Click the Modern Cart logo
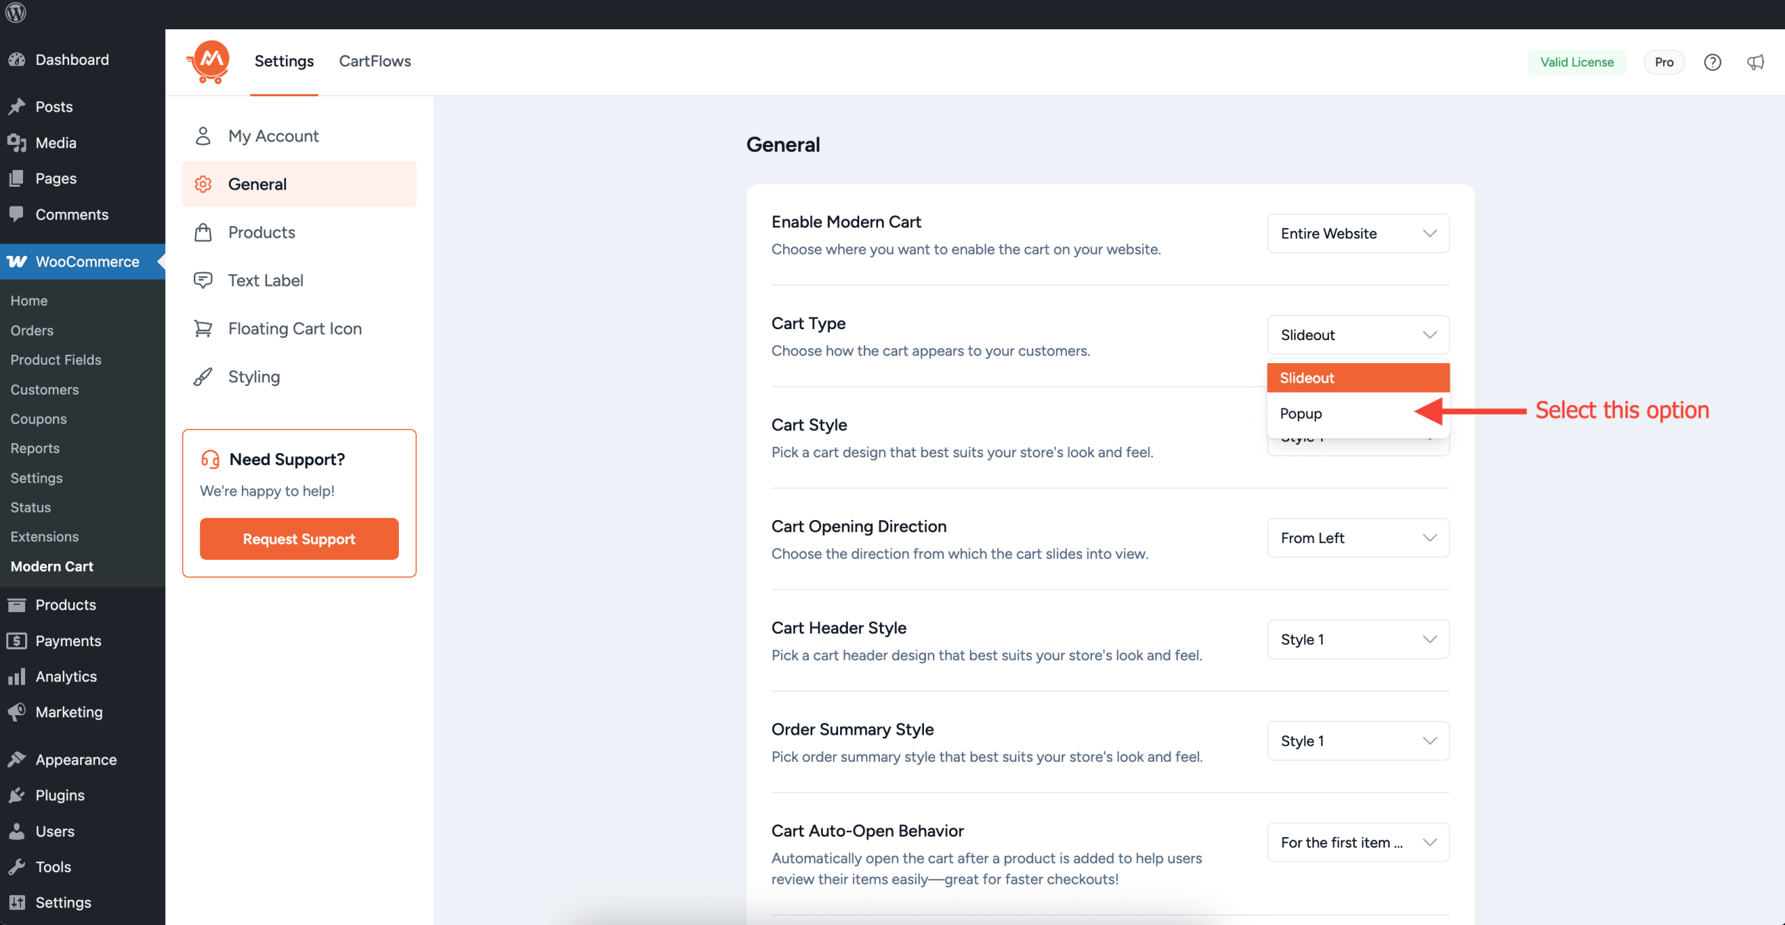The height and width of the screenshot is (925, 1785). [209, 62]
